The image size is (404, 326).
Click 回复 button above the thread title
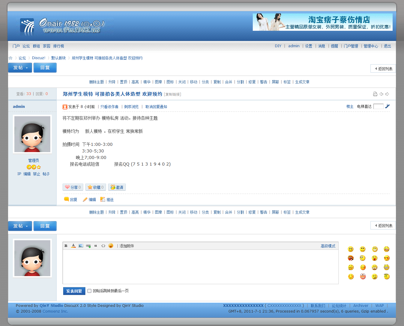(45, 68)
